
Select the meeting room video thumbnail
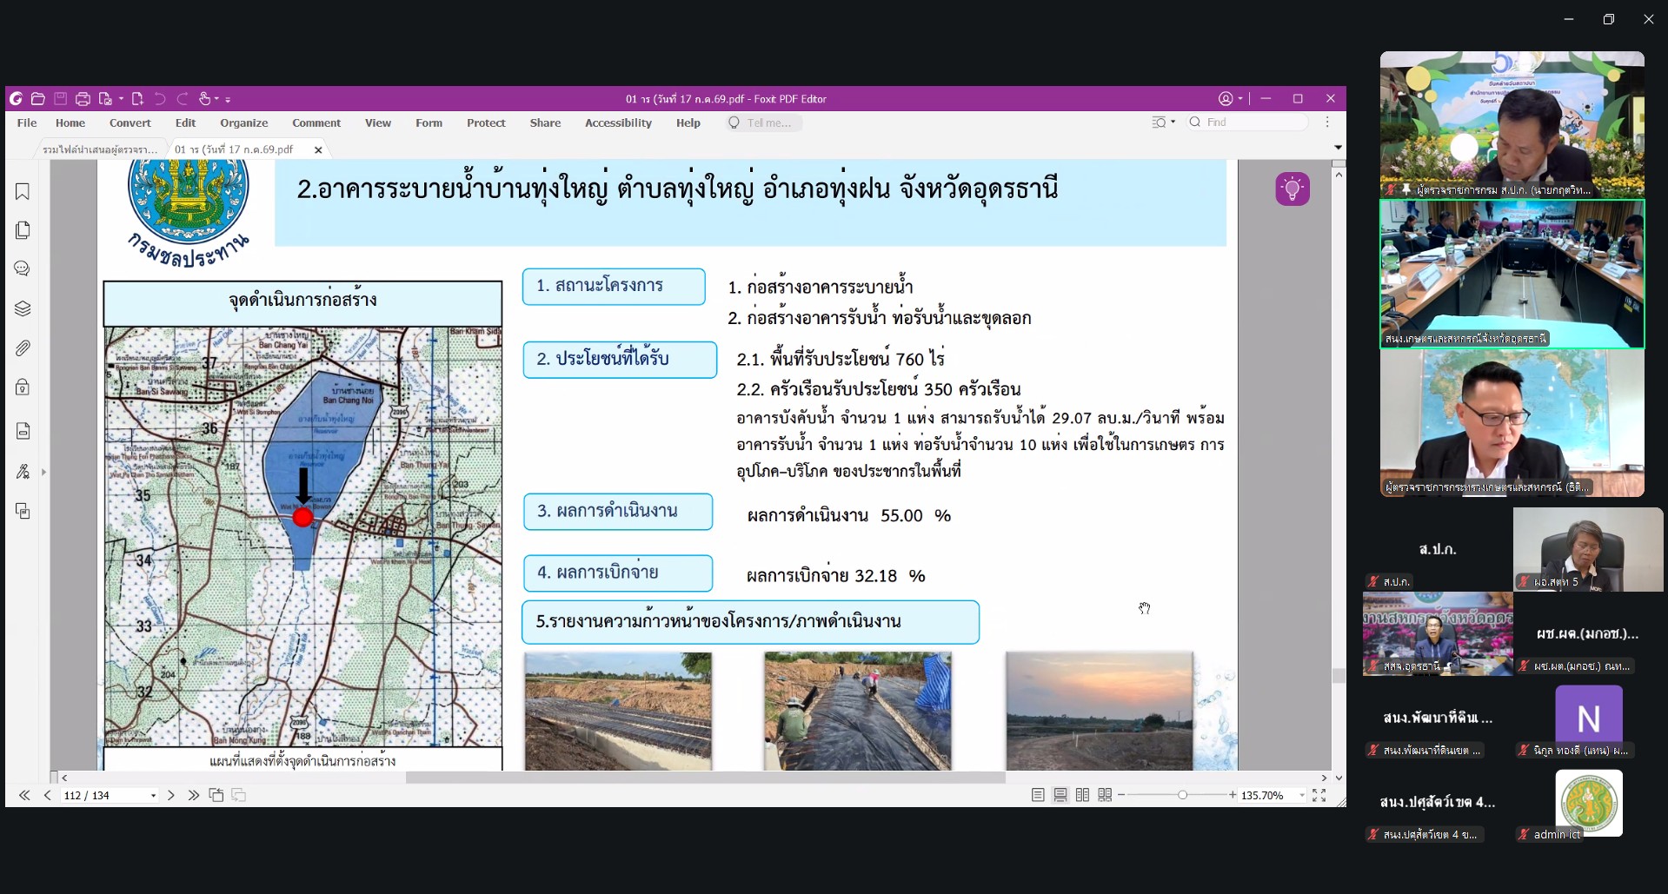[x=1512, y=274]
